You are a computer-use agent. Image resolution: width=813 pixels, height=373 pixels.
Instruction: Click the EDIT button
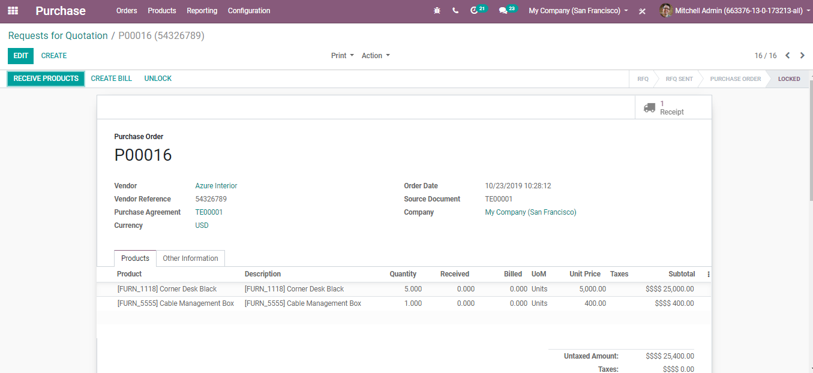[x=21, y=56]
